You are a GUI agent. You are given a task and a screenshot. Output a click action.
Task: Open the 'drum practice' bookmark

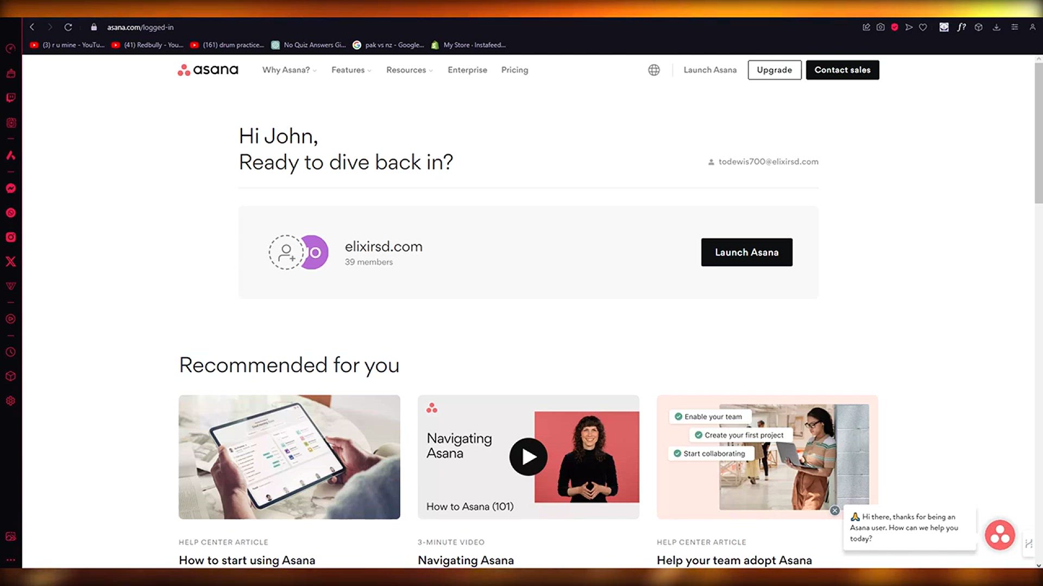pos(227,45)
